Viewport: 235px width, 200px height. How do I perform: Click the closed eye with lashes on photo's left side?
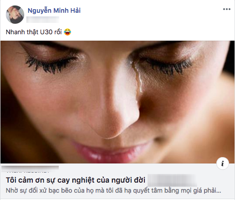click(x=50, y=62)
